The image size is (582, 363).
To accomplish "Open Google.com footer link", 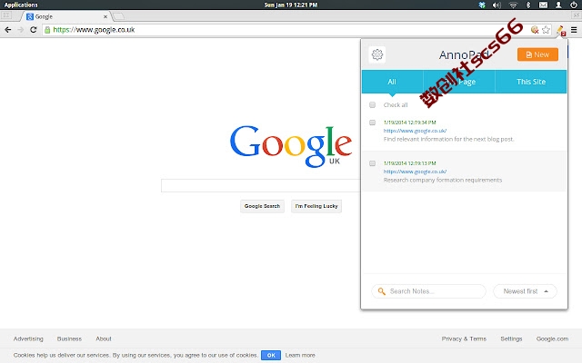I will [x=552, y=338].
